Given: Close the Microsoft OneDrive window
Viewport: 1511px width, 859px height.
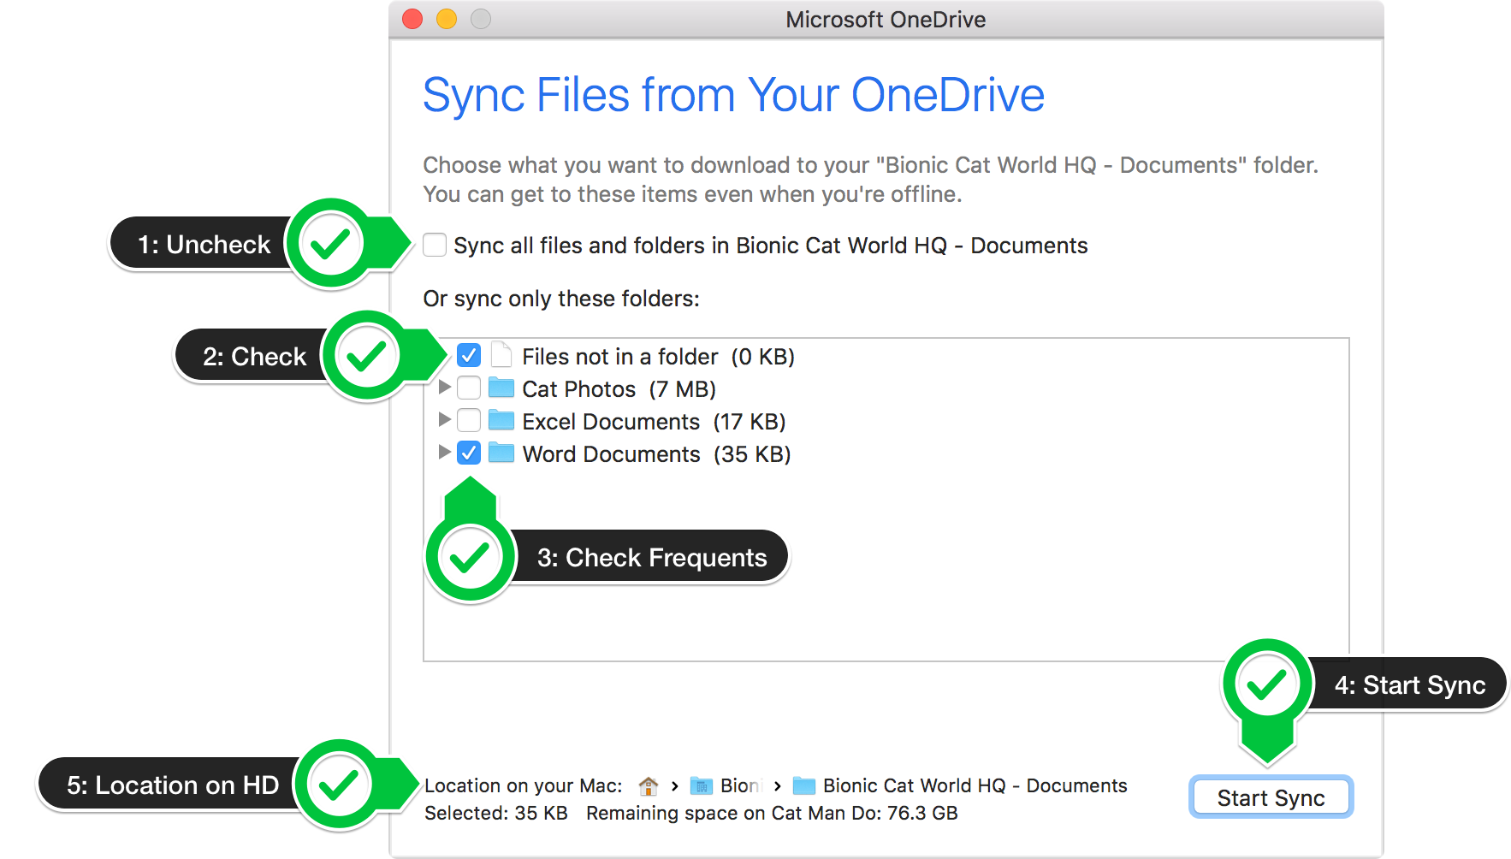Looking at the screenshot, I should (x=412, y=19).
